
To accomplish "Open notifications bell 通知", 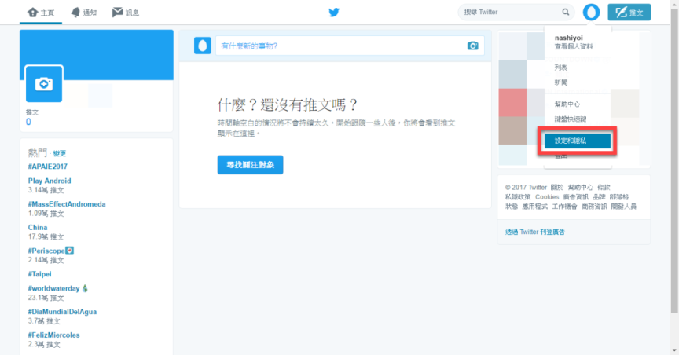I will pos(75,12).
